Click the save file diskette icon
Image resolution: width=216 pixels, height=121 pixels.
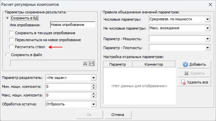[x=92, y=63]
